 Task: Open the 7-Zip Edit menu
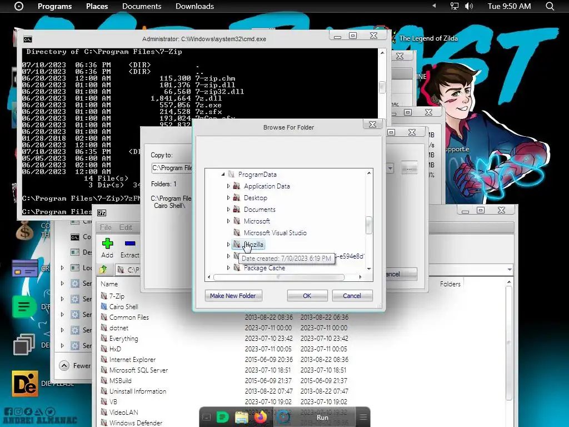[126, 227]
